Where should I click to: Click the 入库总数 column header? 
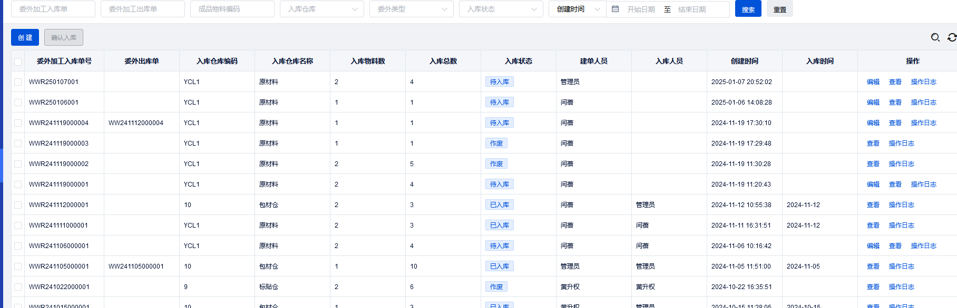tap(443, 61)
